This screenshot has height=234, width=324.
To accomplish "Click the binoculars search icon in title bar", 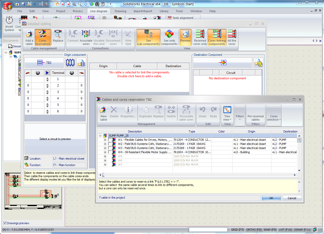I will [97, 4].
